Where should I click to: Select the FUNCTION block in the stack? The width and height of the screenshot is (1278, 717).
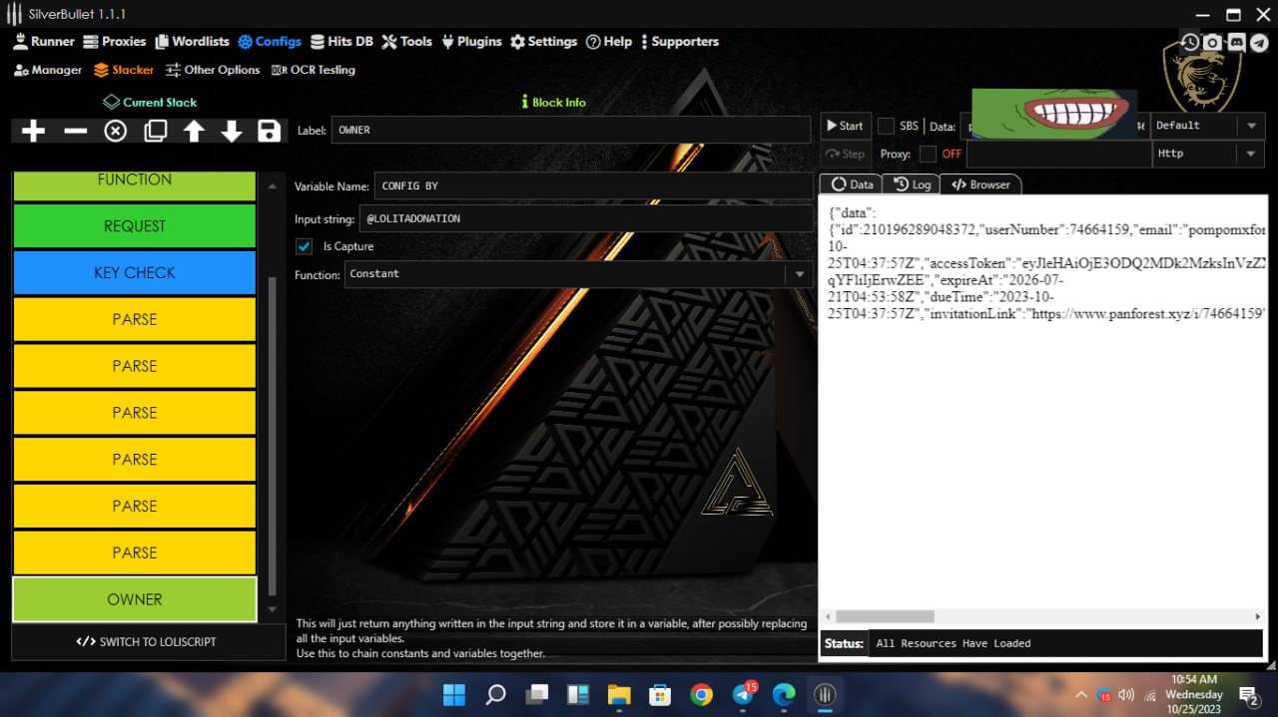pyautogui.click(x=135, y=184)
